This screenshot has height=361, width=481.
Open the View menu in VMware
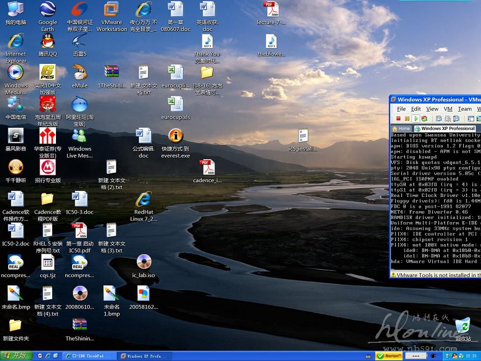(432, 109)
